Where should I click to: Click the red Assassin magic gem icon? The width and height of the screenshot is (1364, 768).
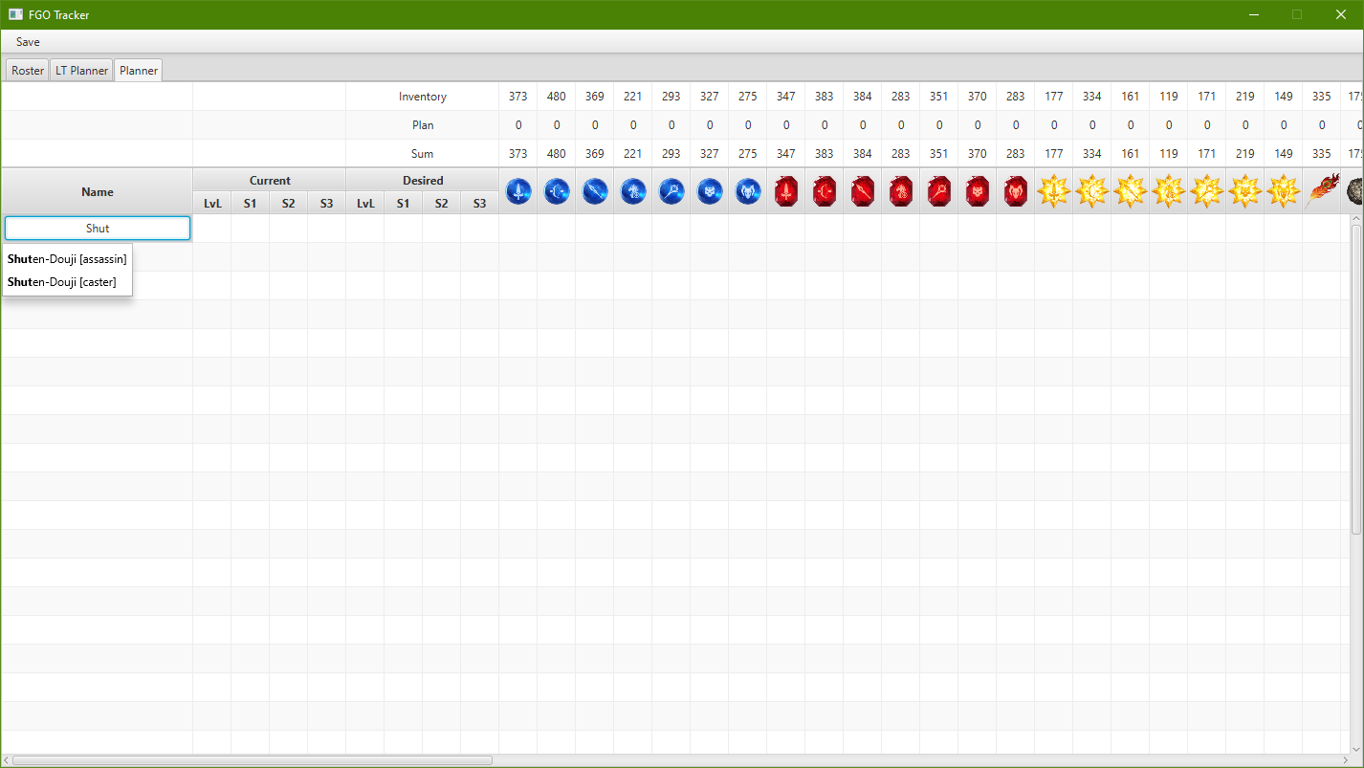pyautogui.click(x=978, y=191)
